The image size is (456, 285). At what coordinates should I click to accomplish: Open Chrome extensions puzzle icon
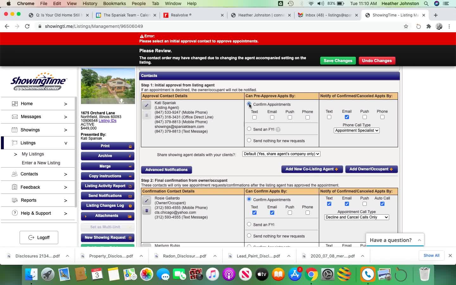click(x=429, y=26)
